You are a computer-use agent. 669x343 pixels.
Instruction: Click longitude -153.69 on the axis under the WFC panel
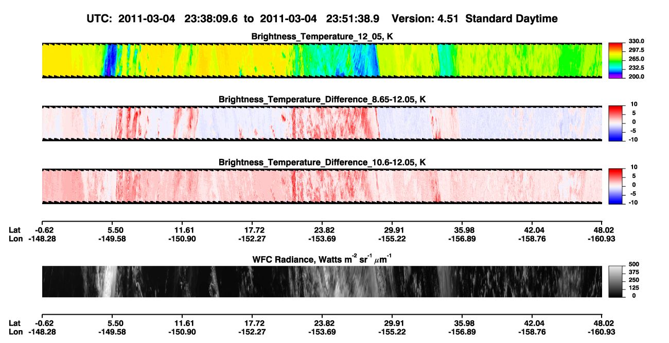[322, 332]
